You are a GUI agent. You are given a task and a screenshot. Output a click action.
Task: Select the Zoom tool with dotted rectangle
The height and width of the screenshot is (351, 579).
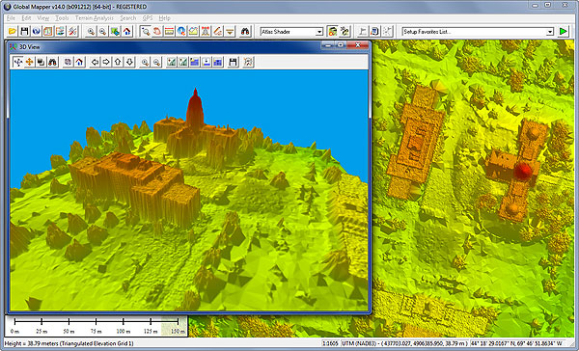click(x=146, y=32)
